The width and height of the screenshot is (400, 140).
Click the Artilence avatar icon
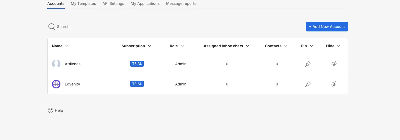pyautogui.click(x=56, y=64)
